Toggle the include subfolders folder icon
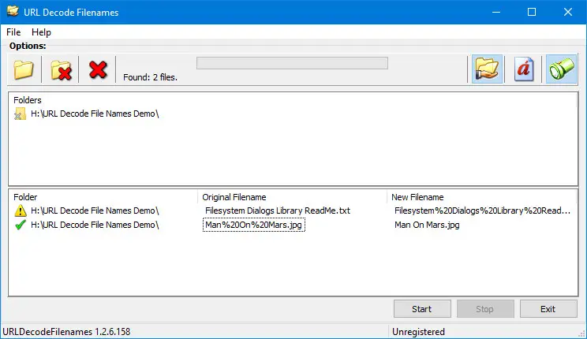 (487, 69)
